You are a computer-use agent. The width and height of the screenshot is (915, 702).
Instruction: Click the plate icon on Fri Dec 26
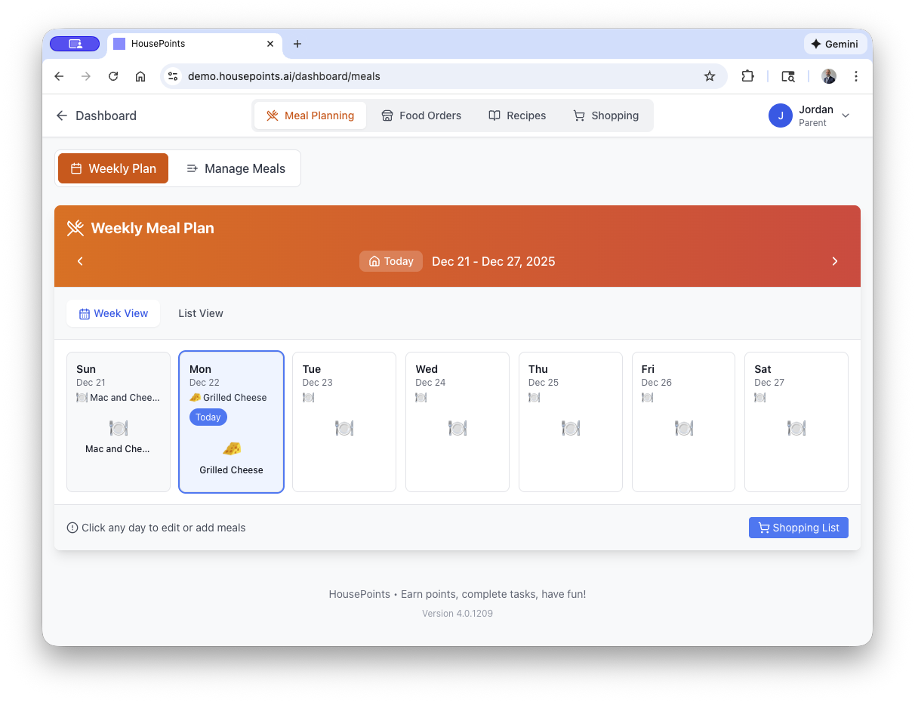point(684,429)
